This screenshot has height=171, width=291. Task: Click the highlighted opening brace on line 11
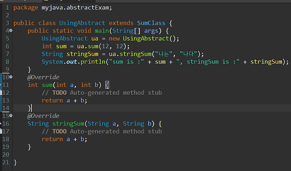[107, 85]
